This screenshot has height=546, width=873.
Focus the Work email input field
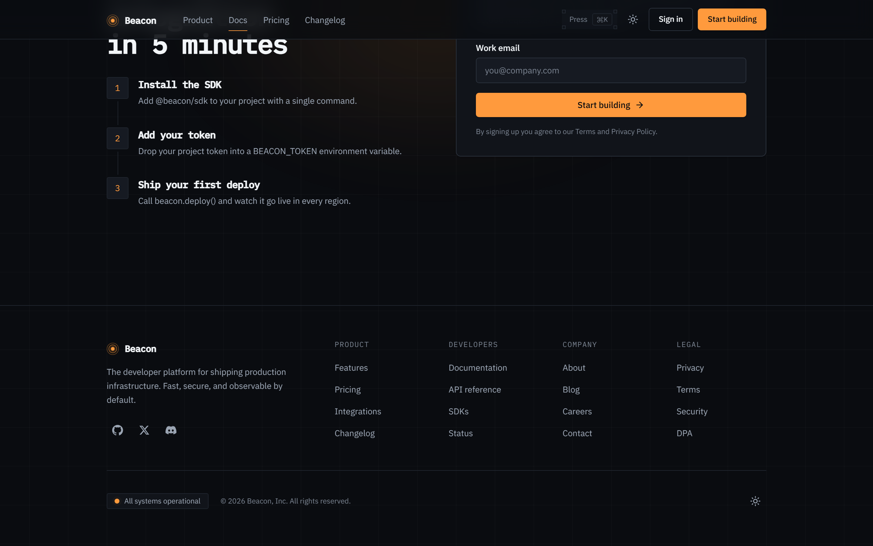pyautogui.click(x=611, y=70)
